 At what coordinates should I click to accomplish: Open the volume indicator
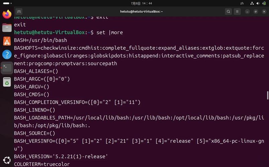coord(258,3)
